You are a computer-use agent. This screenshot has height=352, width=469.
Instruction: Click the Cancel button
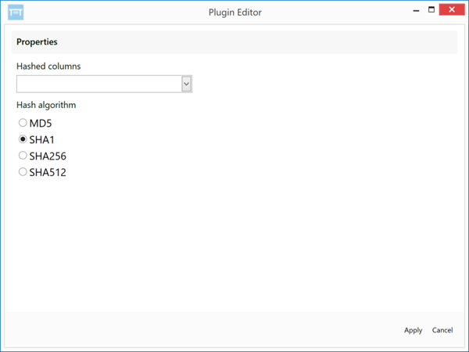442,330
